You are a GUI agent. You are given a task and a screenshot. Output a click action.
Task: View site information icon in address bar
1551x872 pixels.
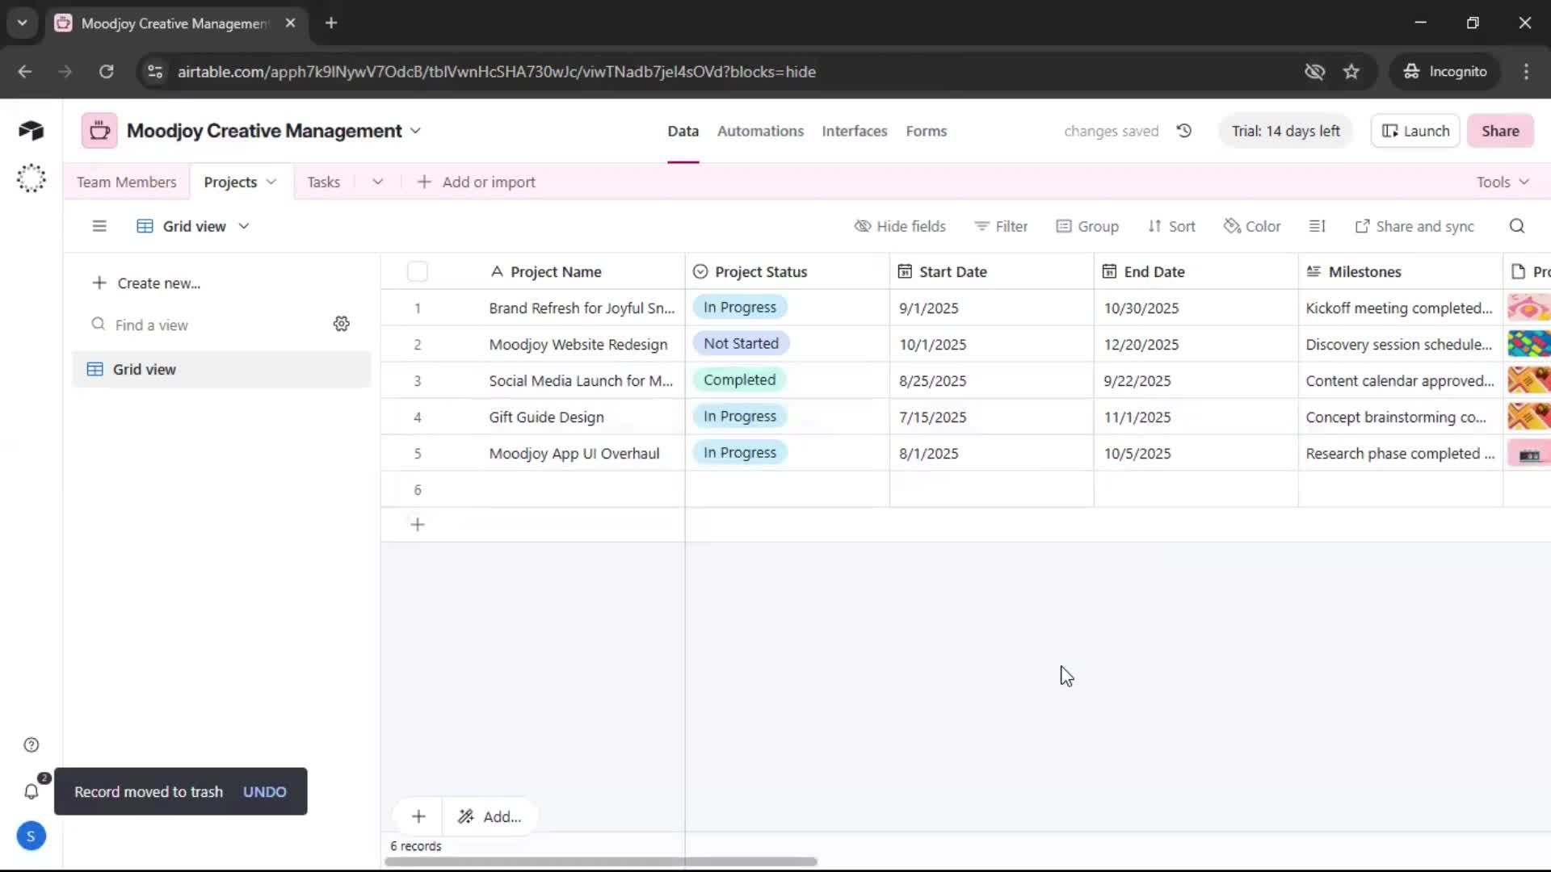pos(155,72)
